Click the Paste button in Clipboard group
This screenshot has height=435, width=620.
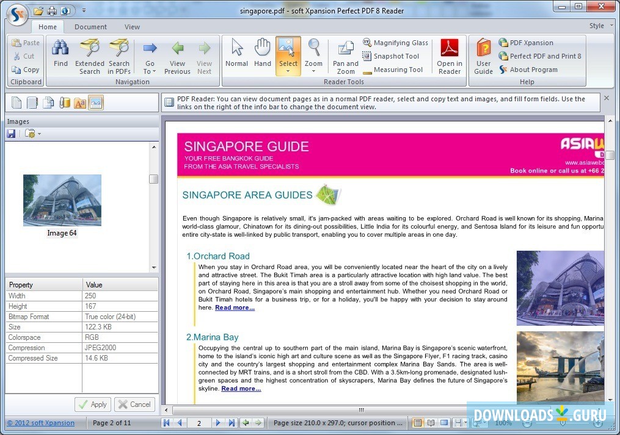(26, 43)
